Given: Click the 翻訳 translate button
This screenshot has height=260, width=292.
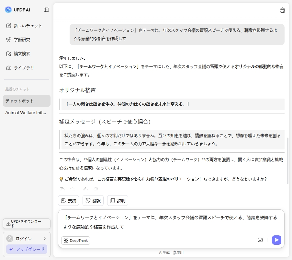Looking at the screenshot, I should 93,200.
